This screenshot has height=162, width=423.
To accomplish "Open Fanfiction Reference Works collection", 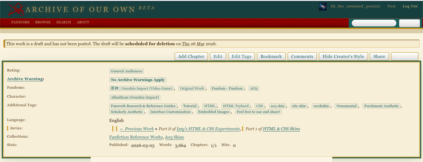I will coord(136,137).
